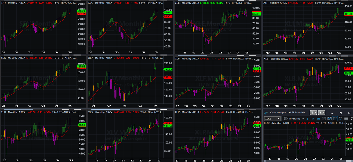
Task: Click the green 88.39 price label on XLE
Action: coord(256,14)
